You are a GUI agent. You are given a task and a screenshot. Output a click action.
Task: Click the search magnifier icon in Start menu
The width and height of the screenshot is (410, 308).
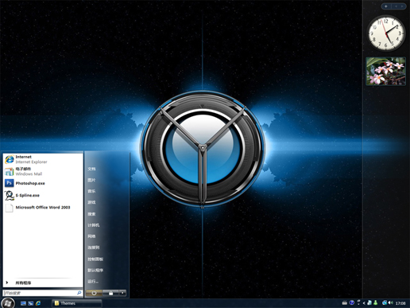pos(79,293)
